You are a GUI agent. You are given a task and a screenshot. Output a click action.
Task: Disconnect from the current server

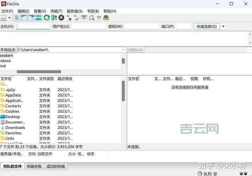click(x=69, y=18)
